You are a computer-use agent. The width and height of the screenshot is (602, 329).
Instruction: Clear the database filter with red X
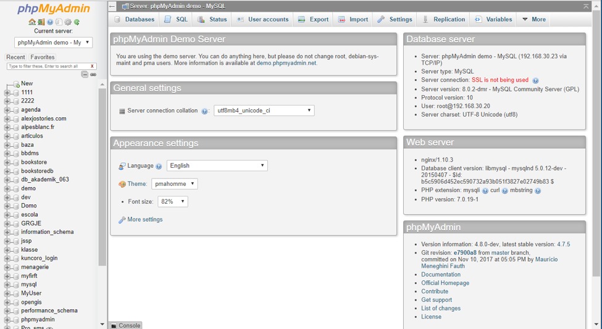pyautogui.click(x=92, y=67)
